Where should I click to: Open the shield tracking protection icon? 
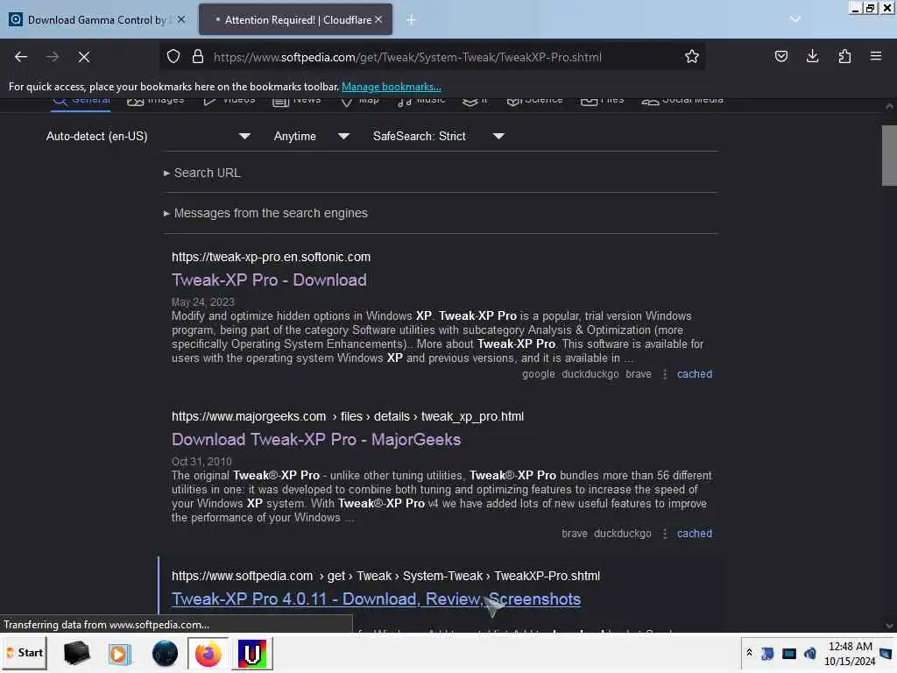click(173, 57)
